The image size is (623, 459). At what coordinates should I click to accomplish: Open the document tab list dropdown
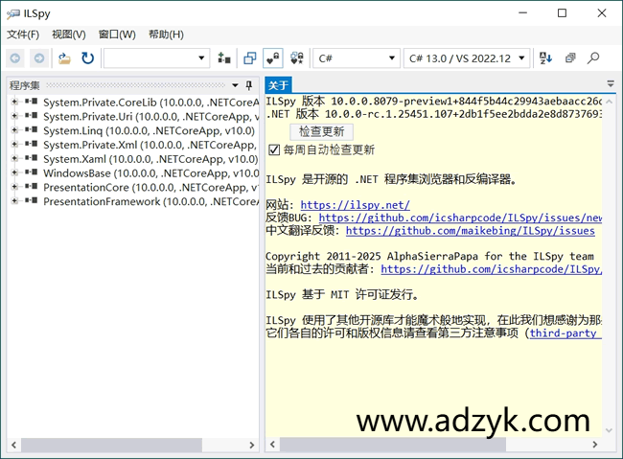(x=611, y=84)
